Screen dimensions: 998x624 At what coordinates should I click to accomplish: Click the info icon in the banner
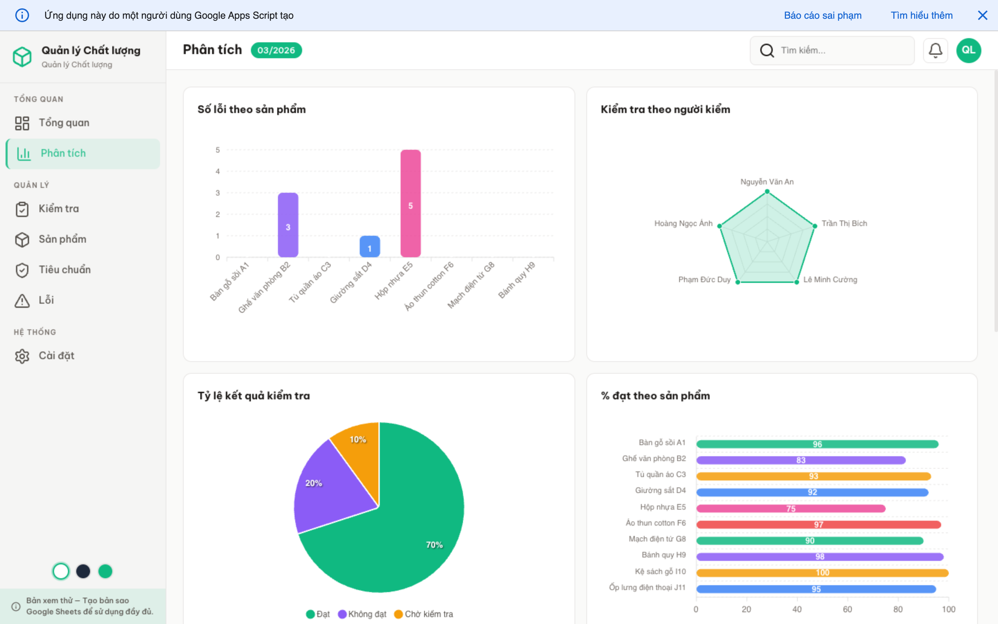pos(22,15)
